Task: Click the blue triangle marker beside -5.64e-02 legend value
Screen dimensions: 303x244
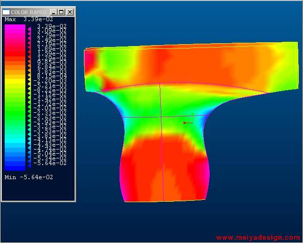Action: [30, 166]
